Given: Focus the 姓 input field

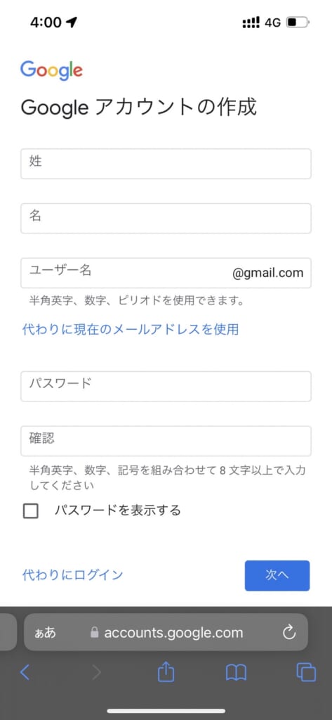Looking at the screenshot, I should point(166,163).
